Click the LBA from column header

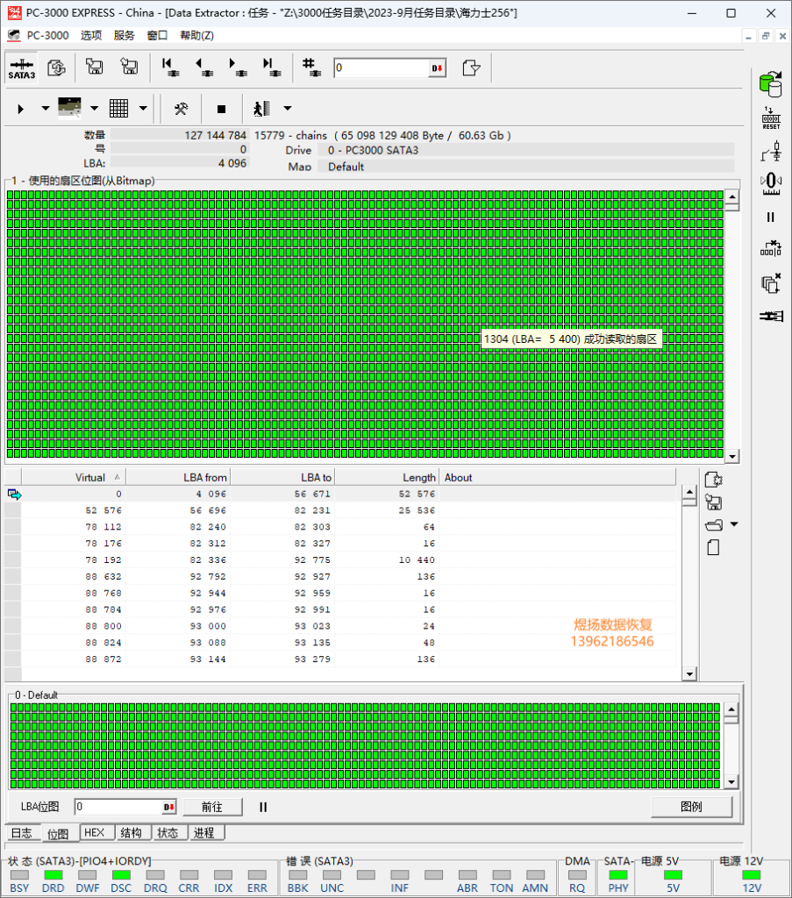point(178,478)
